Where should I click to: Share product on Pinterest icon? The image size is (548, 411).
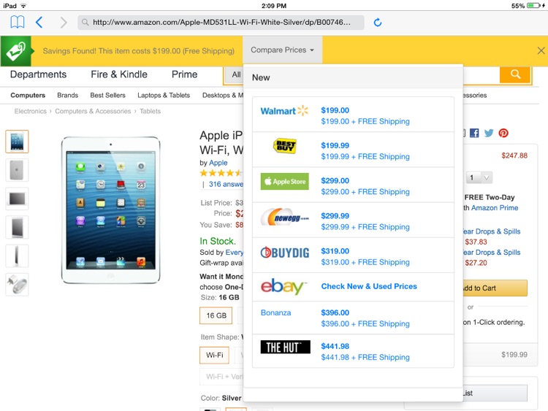tap(503, 133)
